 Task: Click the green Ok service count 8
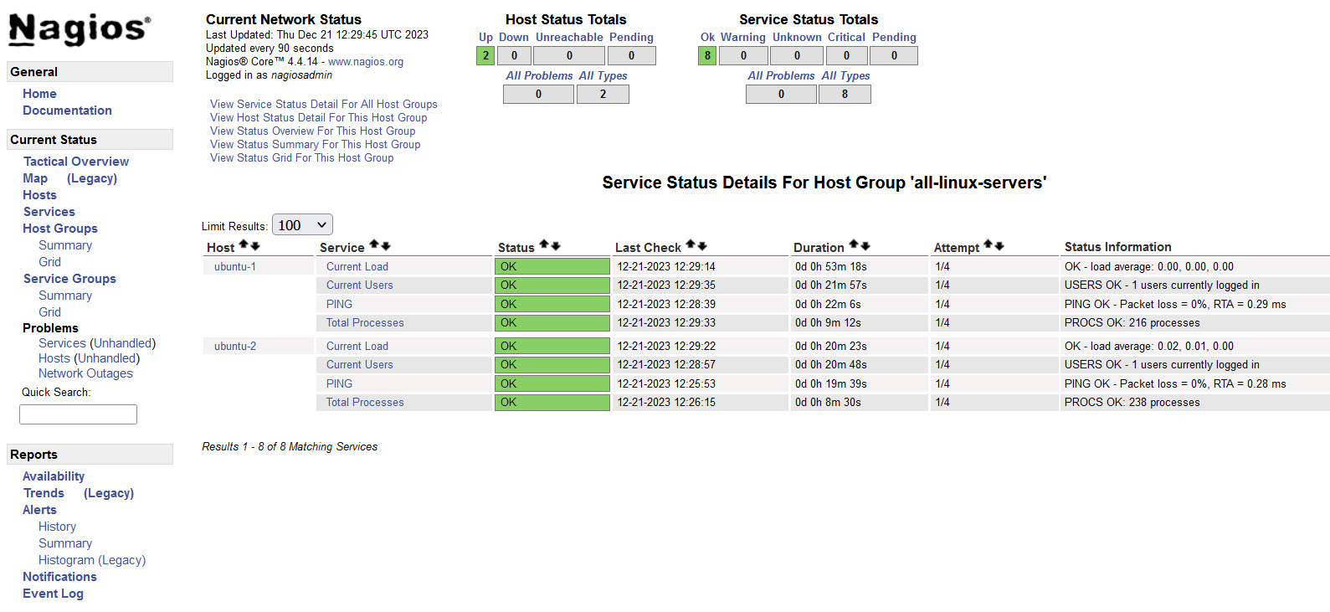coord(707,56)
